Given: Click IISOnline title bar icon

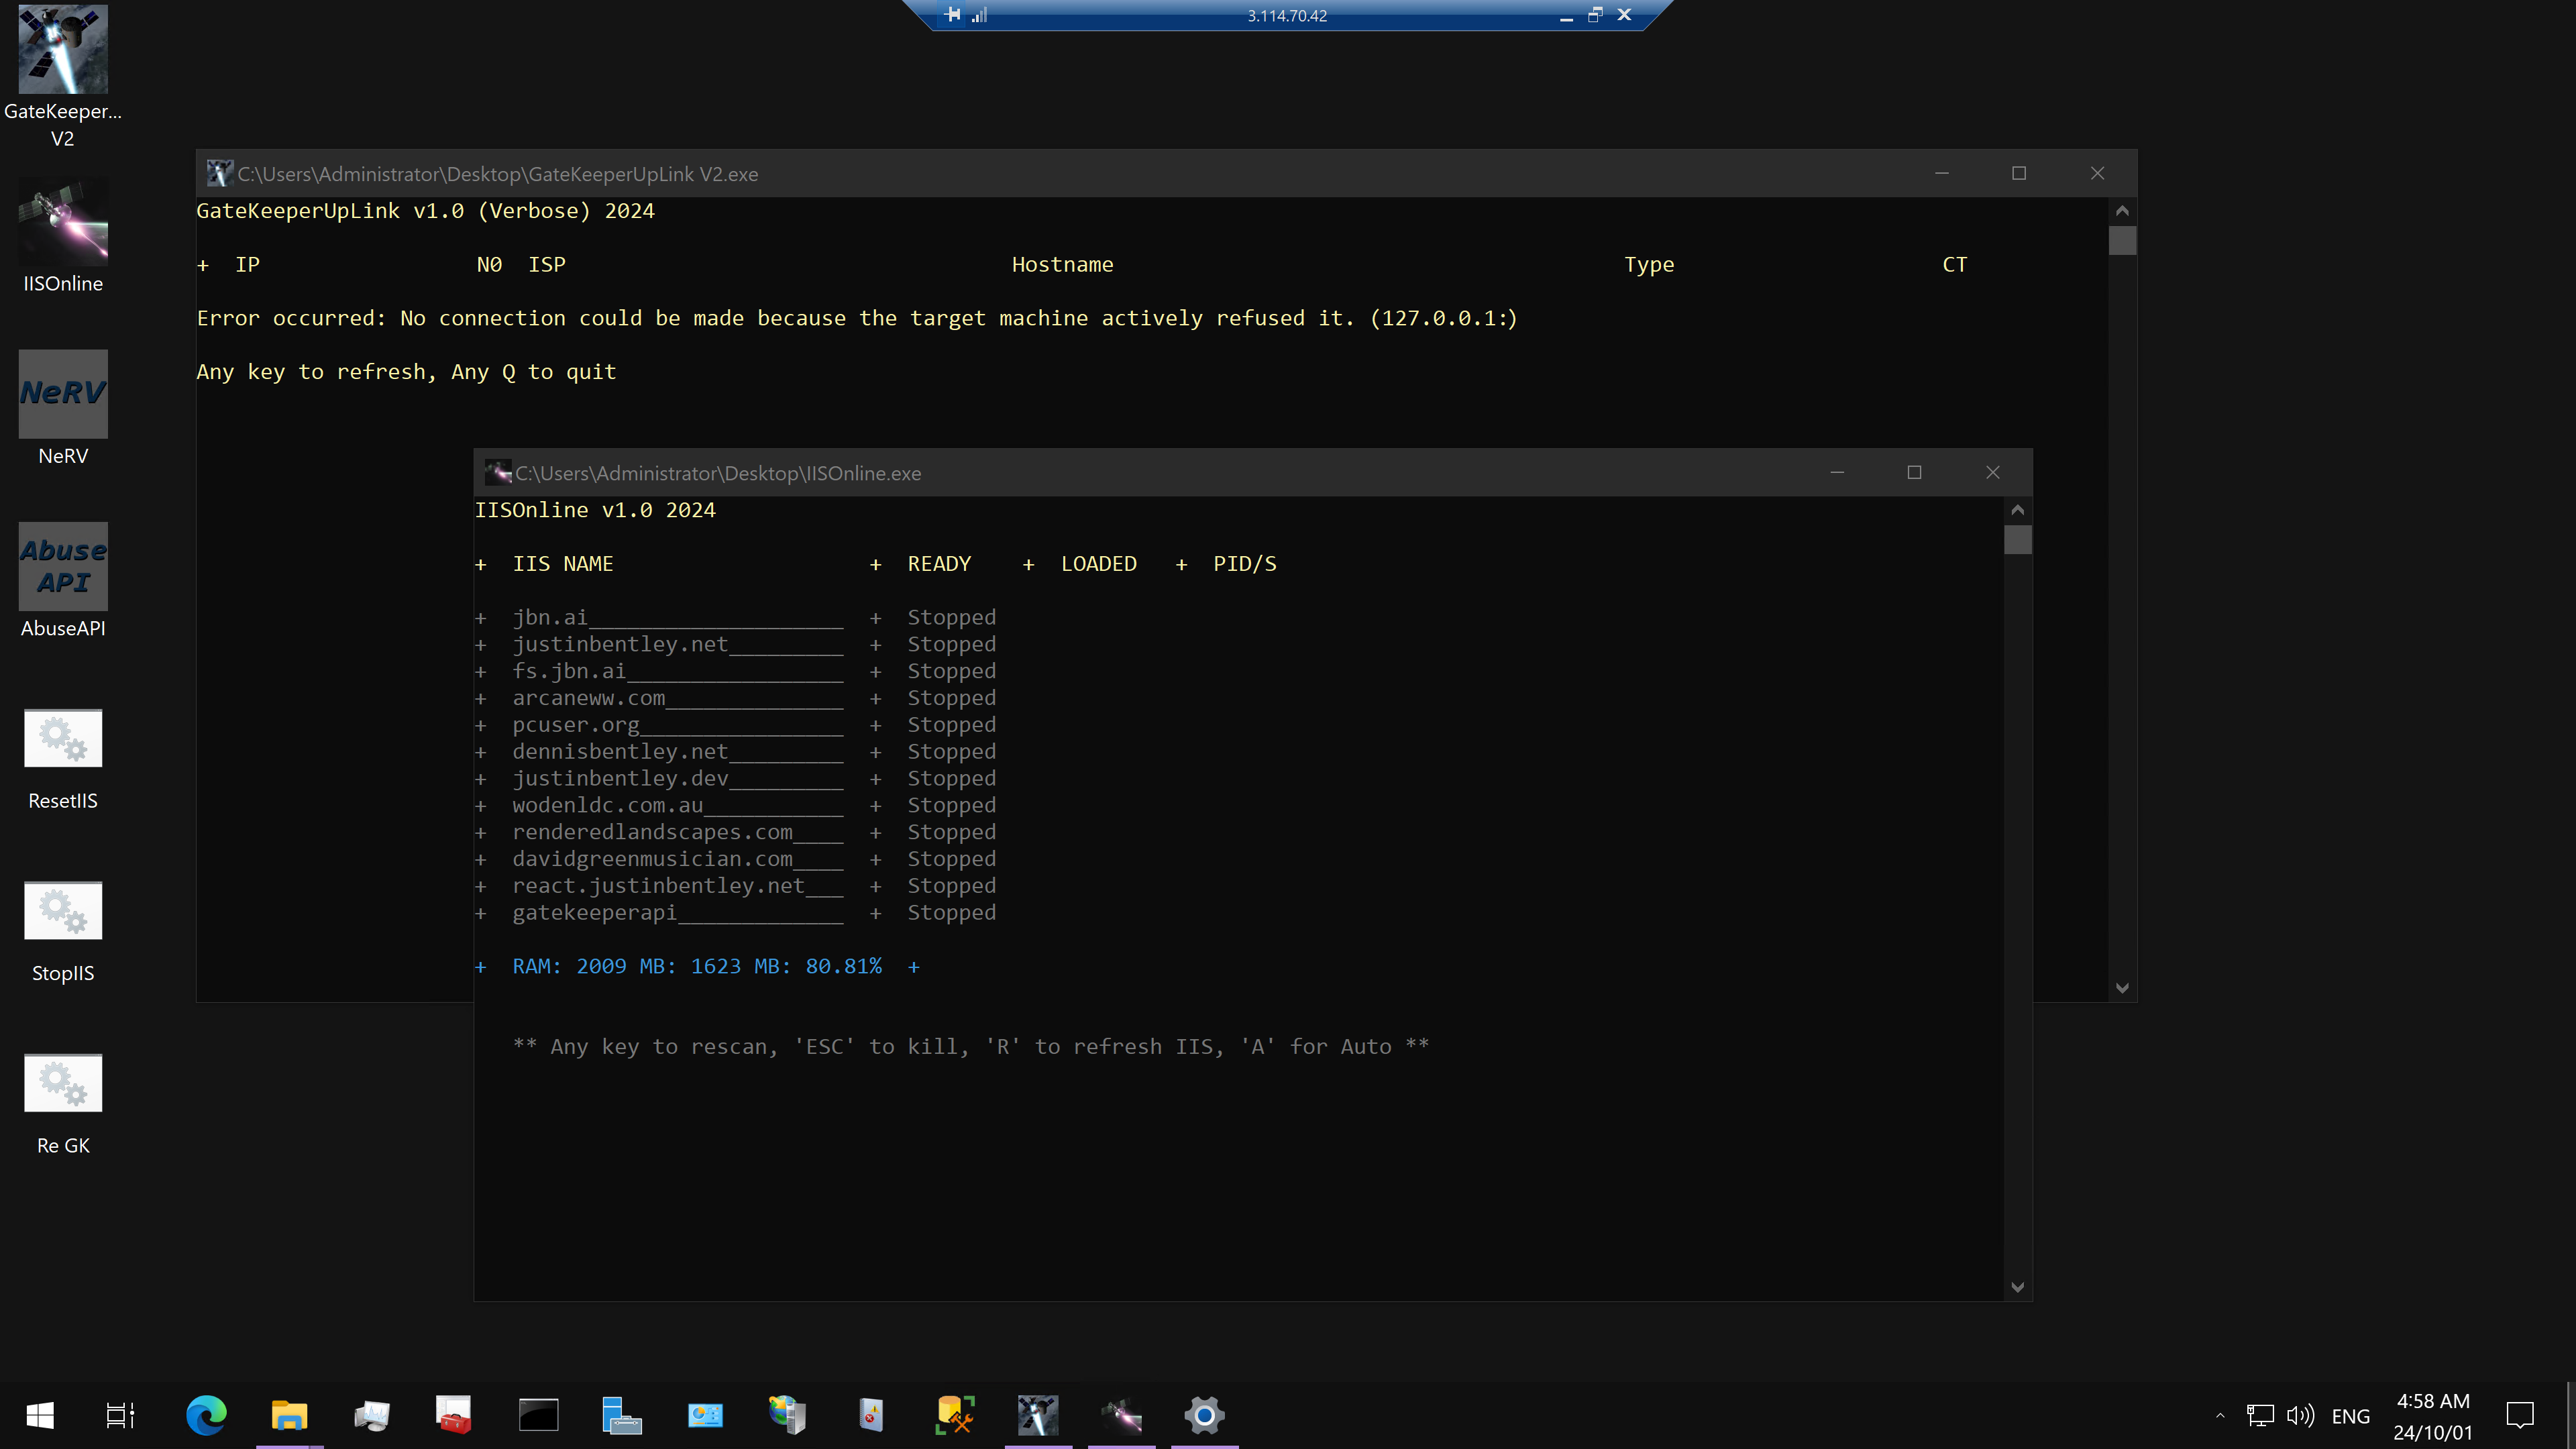Looking at the screenshot, I should coord(497,472).
